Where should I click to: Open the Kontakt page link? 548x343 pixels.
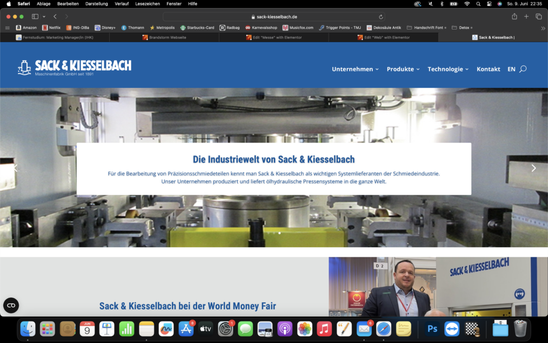[488, 69]
